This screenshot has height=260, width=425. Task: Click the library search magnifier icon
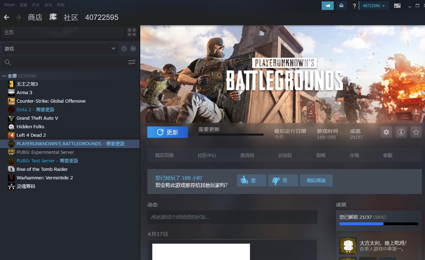pos(7,63)
